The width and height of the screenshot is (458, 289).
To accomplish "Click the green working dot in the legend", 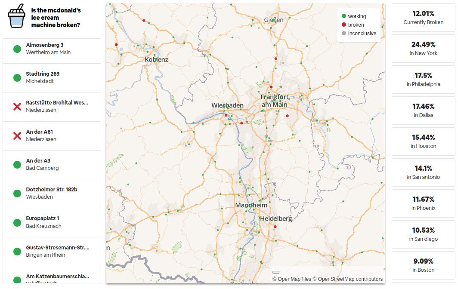I will click(x=344, y=16).
